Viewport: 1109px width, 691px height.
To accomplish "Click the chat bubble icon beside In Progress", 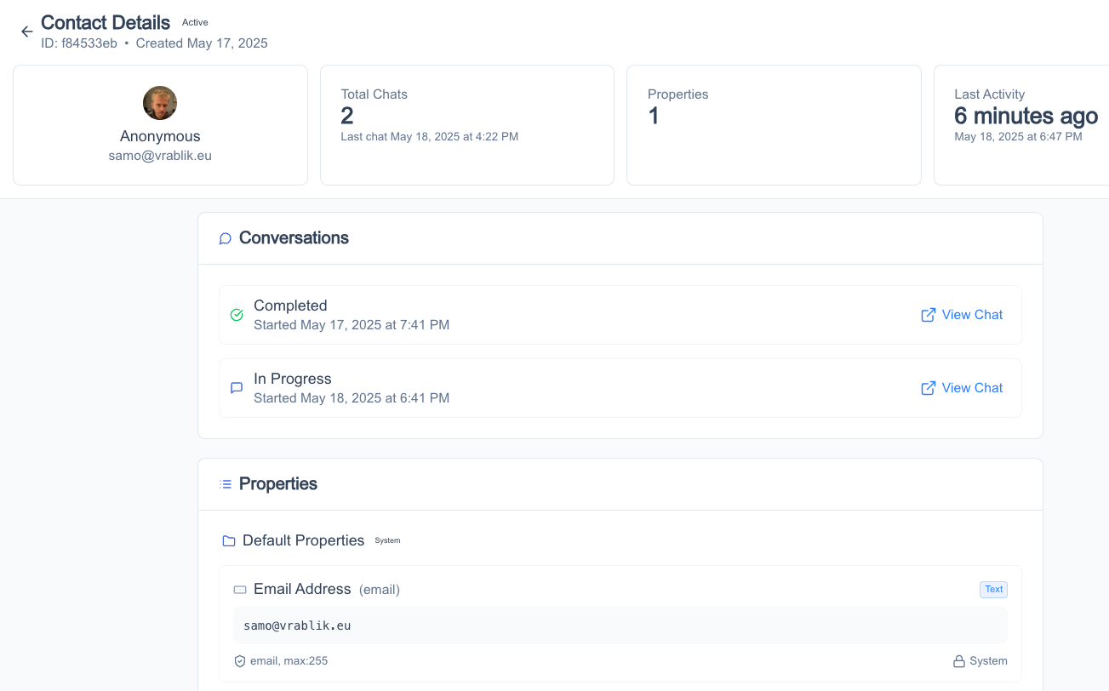I will pos(237,388).
